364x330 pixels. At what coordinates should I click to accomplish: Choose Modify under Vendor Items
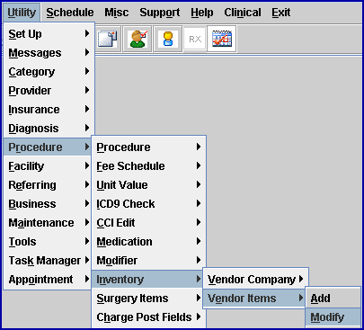tap(333, 317)
